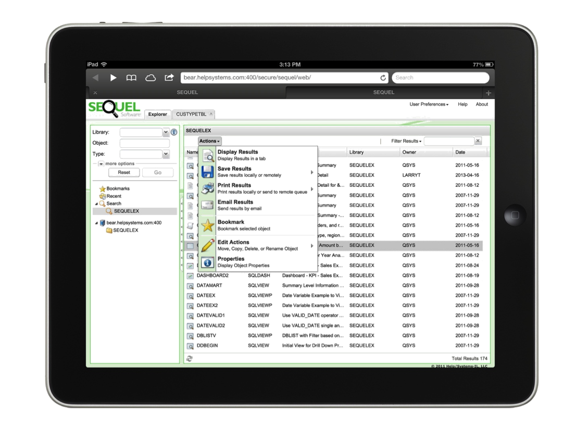Open the Type dropdown arrow

166,154
